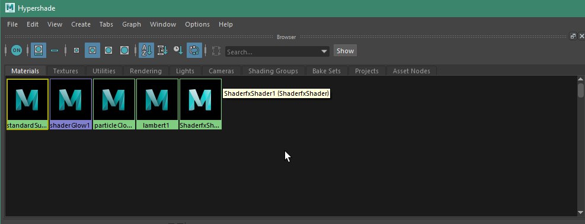Image resolution: width=585 pixels, height=224 pixels.
Task: Click the browser scroll down arrow
Action: 580,212
